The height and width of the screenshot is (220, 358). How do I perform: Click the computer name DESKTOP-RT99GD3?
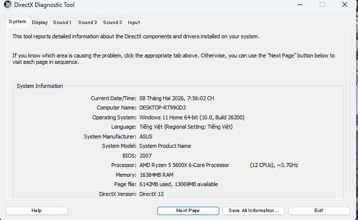point(163,108)
